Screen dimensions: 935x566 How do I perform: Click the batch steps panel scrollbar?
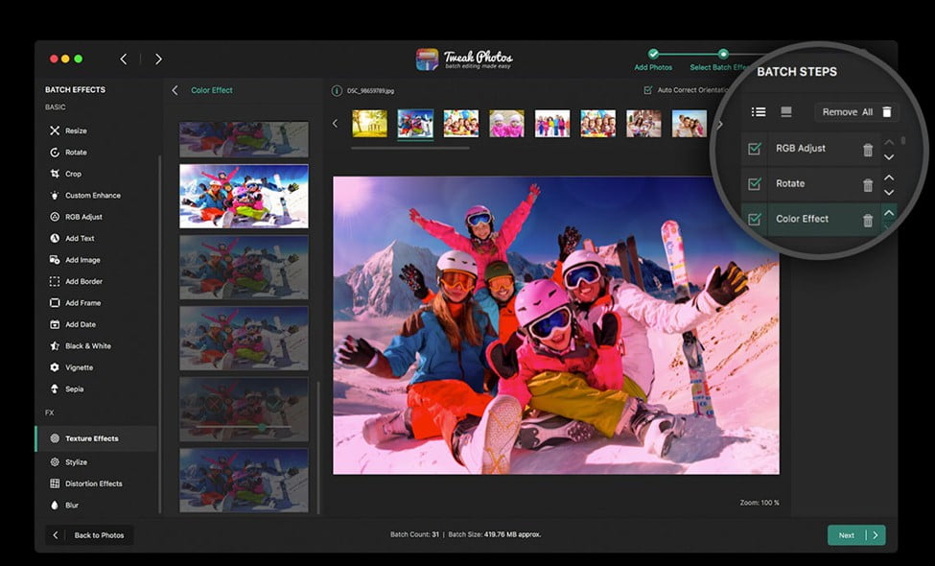(903, 141)
